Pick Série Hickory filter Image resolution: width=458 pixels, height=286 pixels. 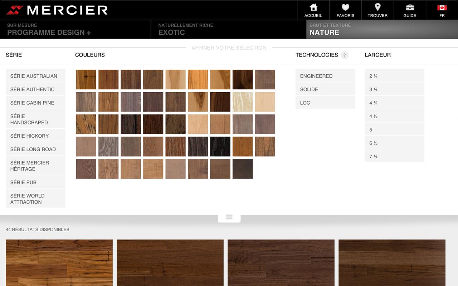pyautogui.click(x=35, y=136)
